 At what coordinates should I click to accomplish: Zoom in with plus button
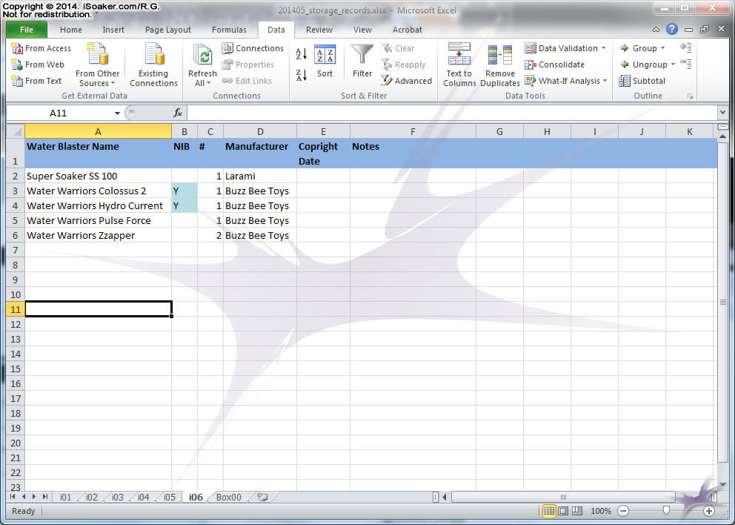(709, 512)
